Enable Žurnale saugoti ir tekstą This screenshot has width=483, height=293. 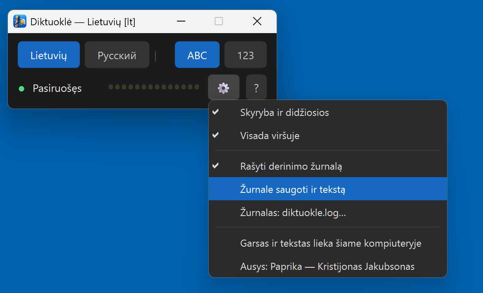(x=328, y=189)
